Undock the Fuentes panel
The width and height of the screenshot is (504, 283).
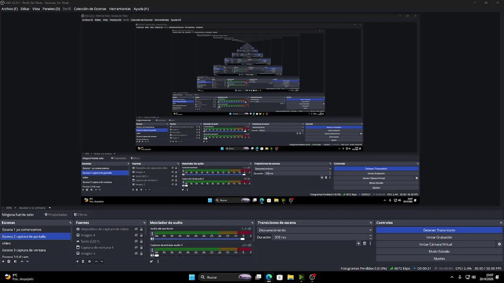(x=145, y=223)
